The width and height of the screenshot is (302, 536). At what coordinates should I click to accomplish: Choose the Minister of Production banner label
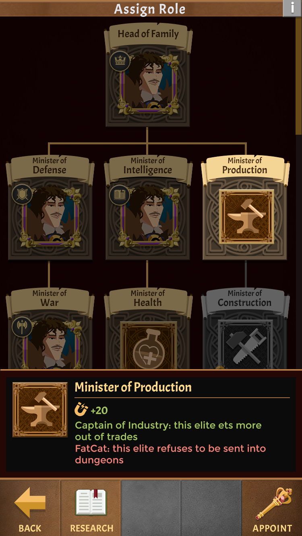click(x=245, y=166)
